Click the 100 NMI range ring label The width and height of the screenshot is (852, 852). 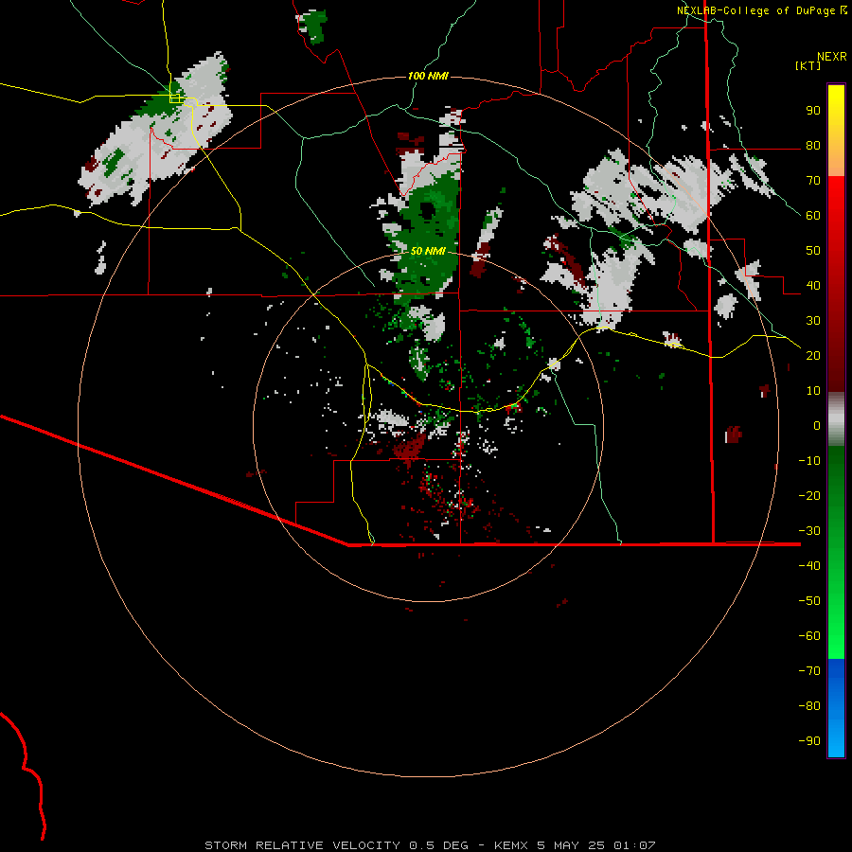point(428,76)
